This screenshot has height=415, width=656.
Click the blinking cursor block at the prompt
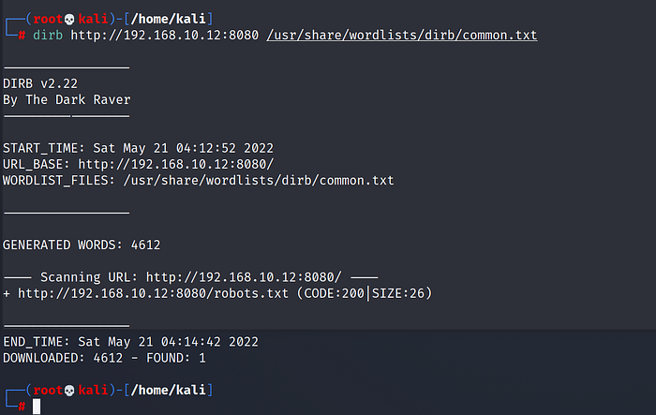(x=37, y=406)
